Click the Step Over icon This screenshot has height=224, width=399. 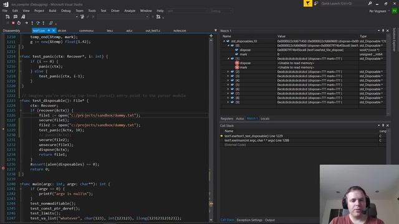37,23
